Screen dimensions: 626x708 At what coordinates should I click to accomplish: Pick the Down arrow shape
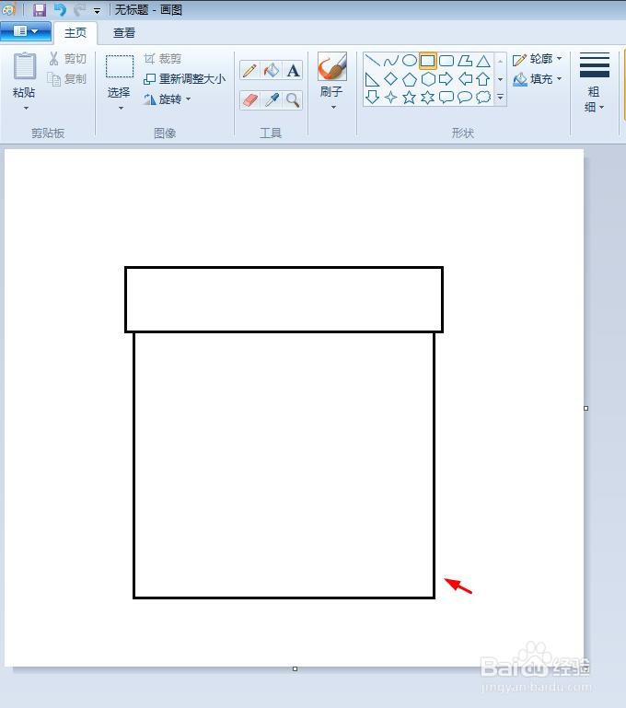(x=372, y=97)
